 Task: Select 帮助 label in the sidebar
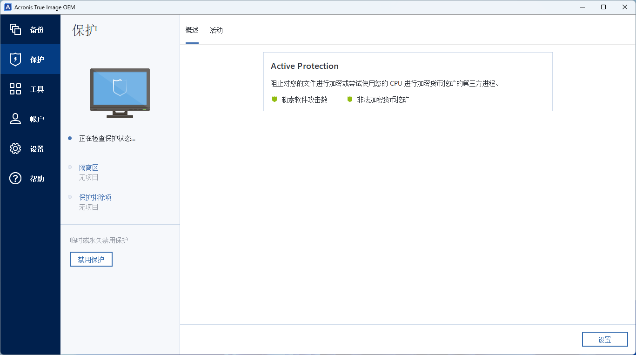(37, 179)
